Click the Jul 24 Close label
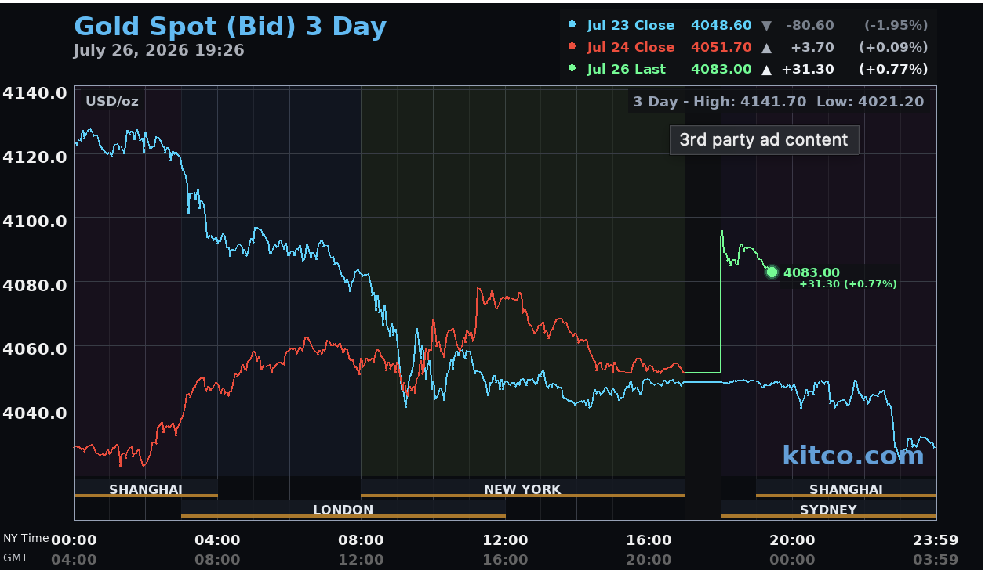 (x=631, y=47)
